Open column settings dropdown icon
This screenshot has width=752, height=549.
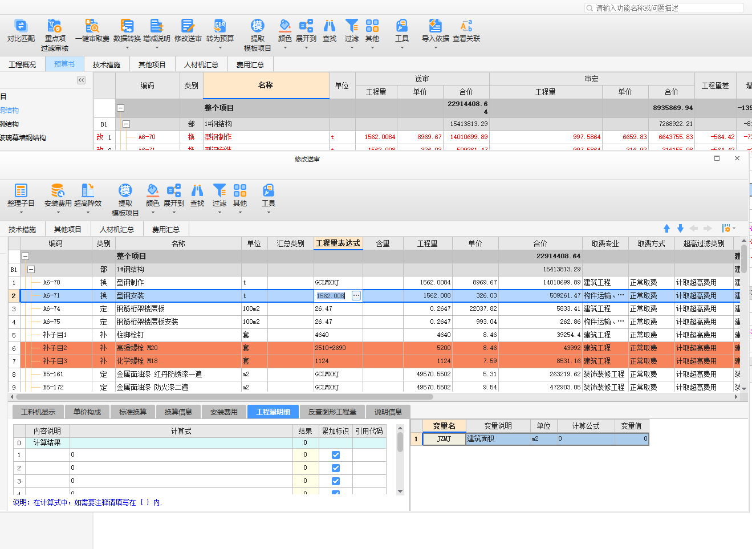point(728,228)
